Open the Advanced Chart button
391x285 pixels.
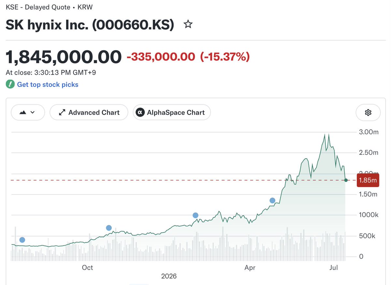89,112
